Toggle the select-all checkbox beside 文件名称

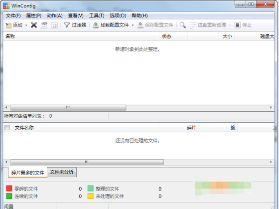pos(7,128)
